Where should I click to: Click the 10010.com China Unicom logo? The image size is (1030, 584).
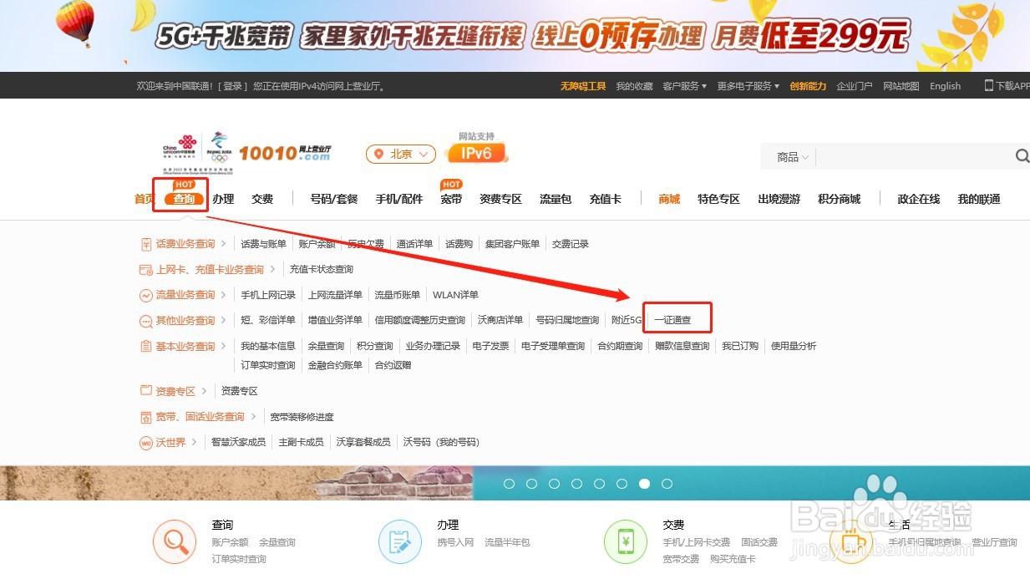tap(247, 152)
